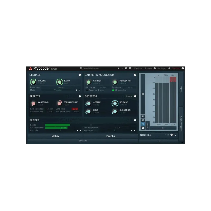Expand meter width arrows under meters
211x211 pixels.
(163, 128)
